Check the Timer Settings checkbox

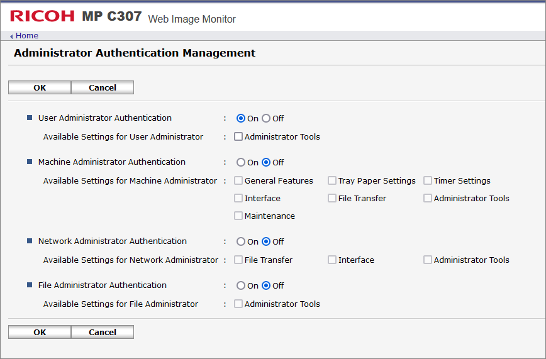point(428,180)
